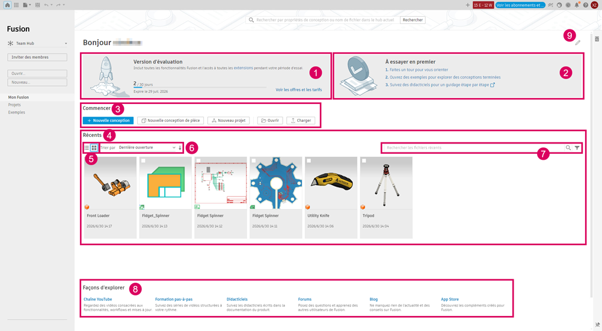Click the Charger button
The image size is (602, 331).
coord(301,120)
